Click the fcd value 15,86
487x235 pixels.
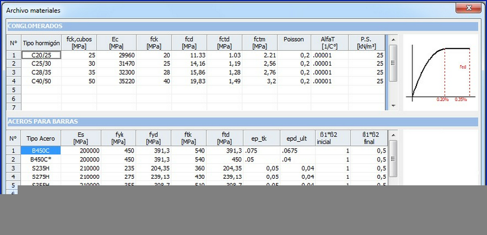click(x=198, y=73)
